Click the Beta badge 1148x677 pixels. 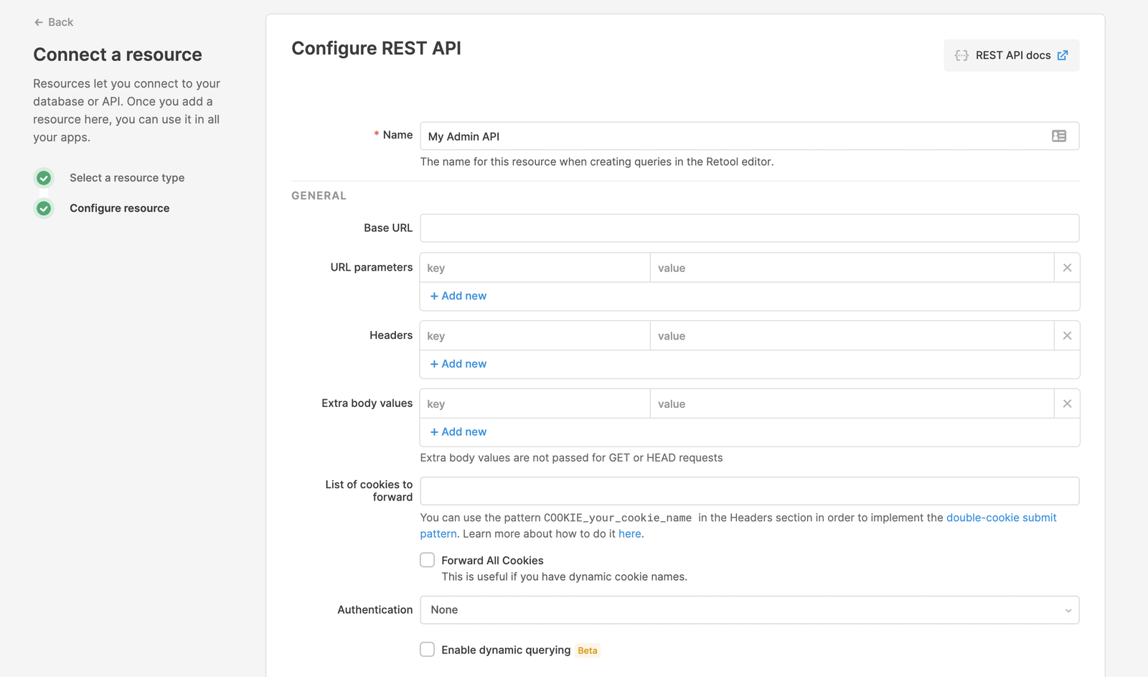click(x=588, y=650)
